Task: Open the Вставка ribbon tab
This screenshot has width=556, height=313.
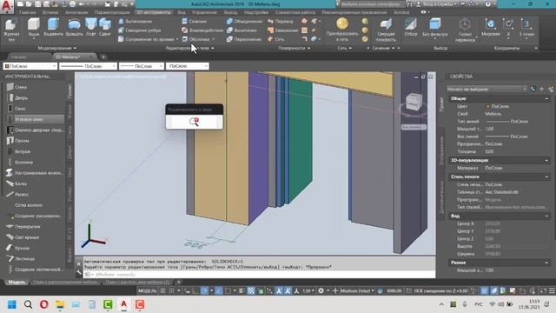Action: pos(50,12)
